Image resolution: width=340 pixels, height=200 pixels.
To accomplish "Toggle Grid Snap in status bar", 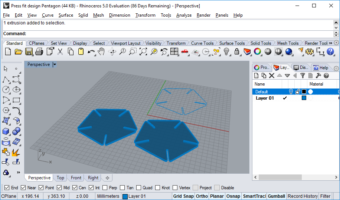I will (183, 196).
